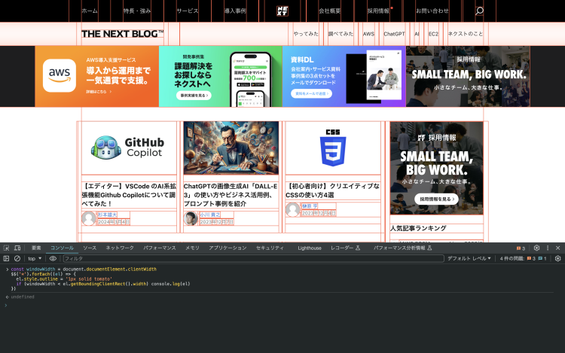565x353 pixels.
Task: Open the ChatGPT DALL-E 3 article title
Action: [231, 195]
